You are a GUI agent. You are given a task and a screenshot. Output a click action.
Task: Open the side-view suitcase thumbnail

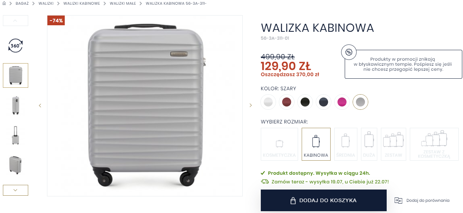(16, 105)
